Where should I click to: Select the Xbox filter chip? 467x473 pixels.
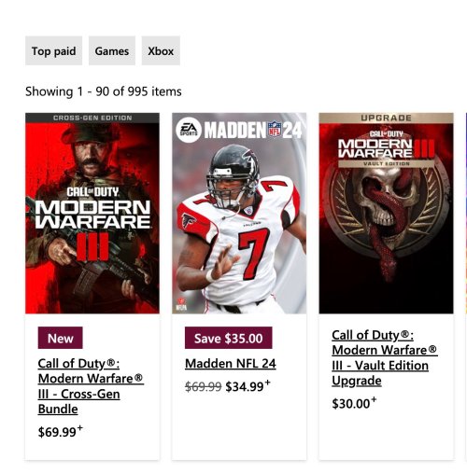(x=161, y=50)
